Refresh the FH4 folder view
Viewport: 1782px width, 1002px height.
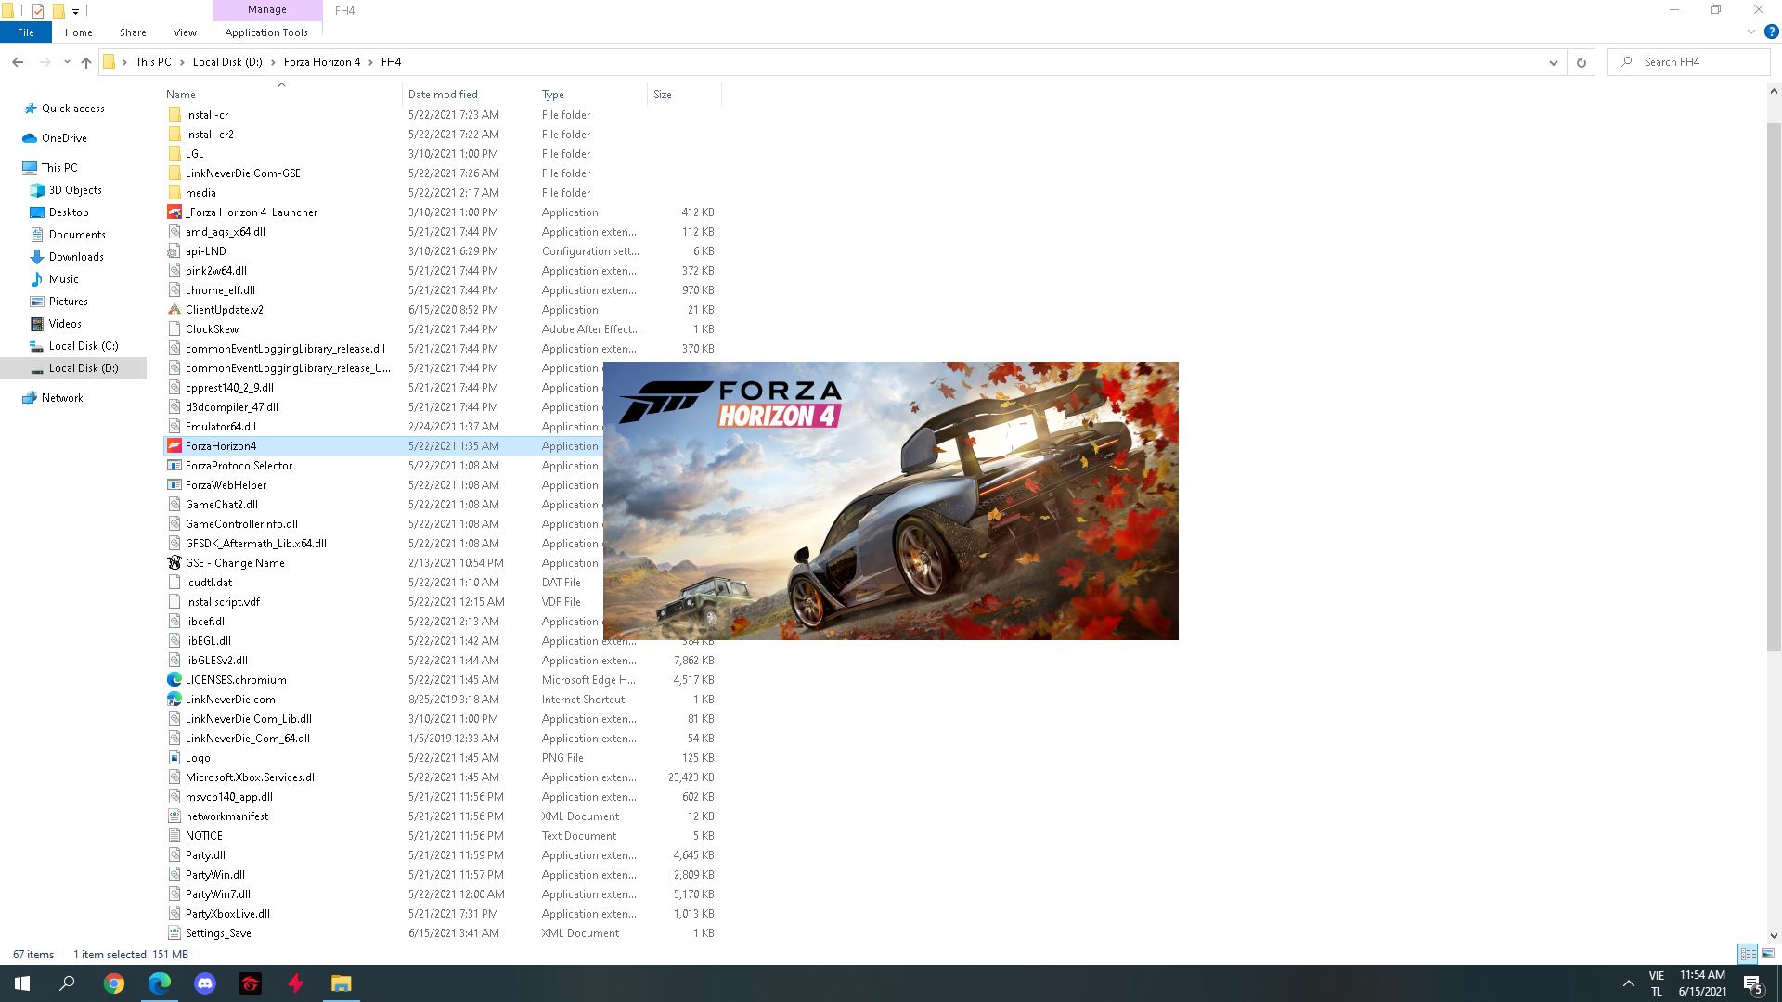point(1581,61)
